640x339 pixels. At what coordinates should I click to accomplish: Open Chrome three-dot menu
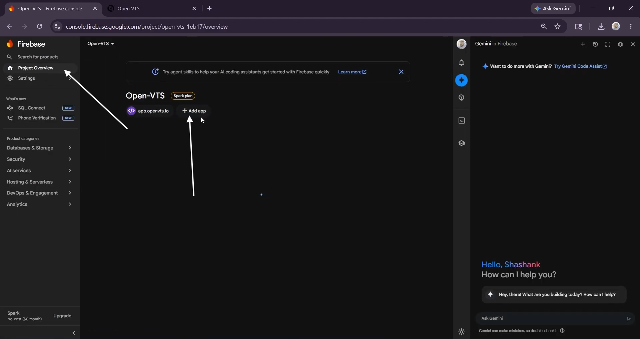click(631, 26)
